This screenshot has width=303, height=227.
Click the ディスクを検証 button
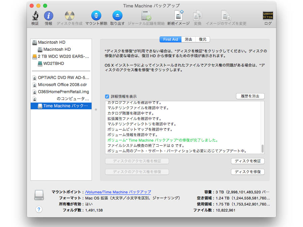click(x=248, y=161)
